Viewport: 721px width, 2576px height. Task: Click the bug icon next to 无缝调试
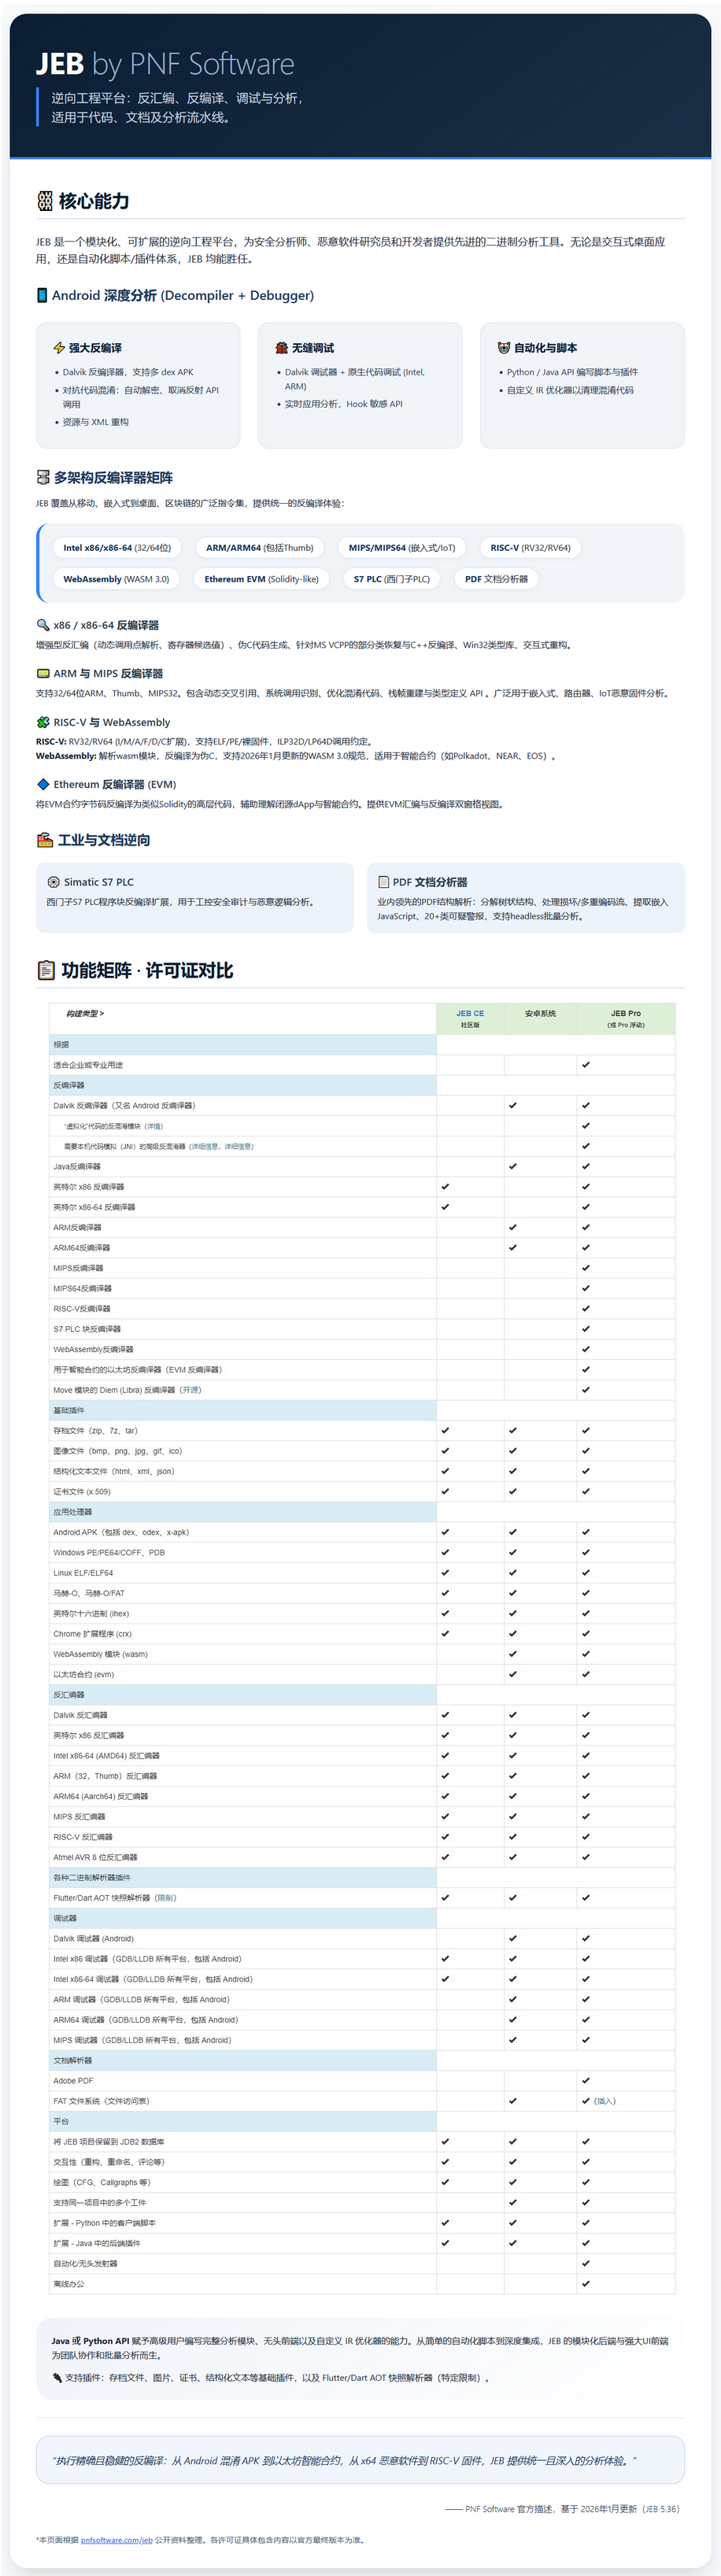point(282,348)
